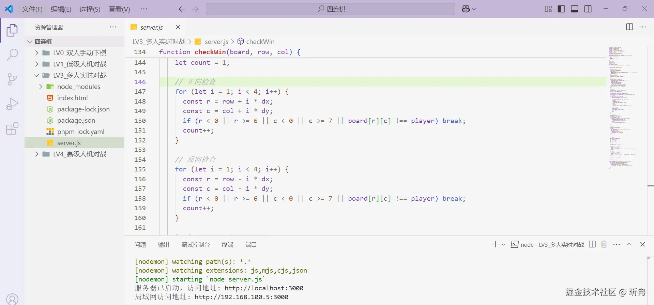The height and width of the screenshot is (305, 654).
Task: Select server.js in the explorer tree
Action: click(x=74, y=143)
